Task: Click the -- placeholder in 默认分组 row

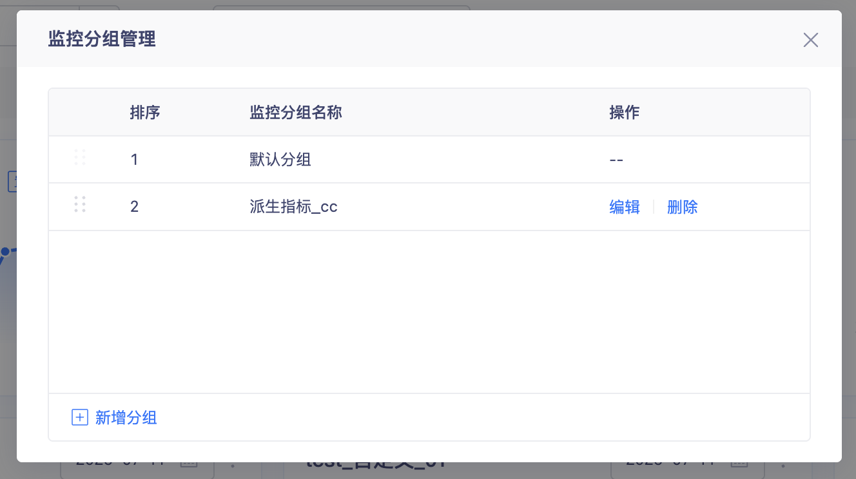Action: 616,159
